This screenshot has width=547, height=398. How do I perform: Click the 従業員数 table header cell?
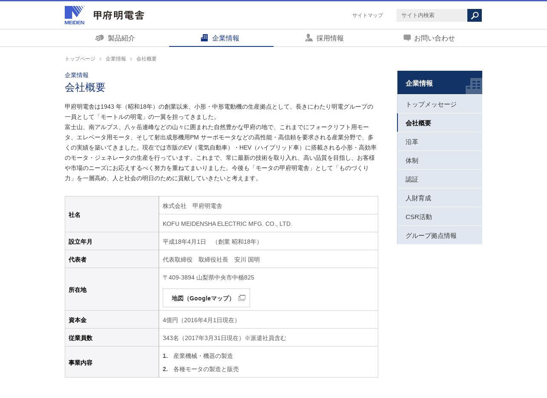[112, 337]
